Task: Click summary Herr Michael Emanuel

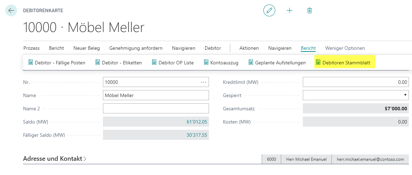Action: [x=306, y=159]
